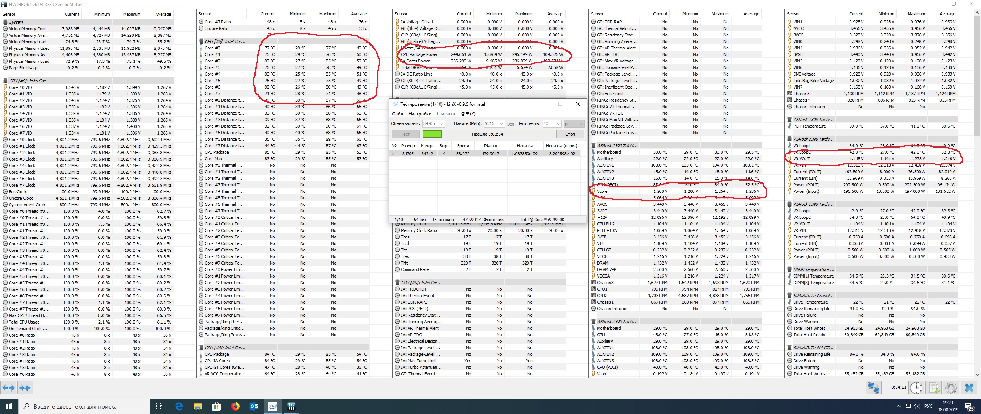Image resolution: width=981 pixels, height=414 pixels.
Task: Open the Файл menu in LinX
Action: (x=397, y=114)
